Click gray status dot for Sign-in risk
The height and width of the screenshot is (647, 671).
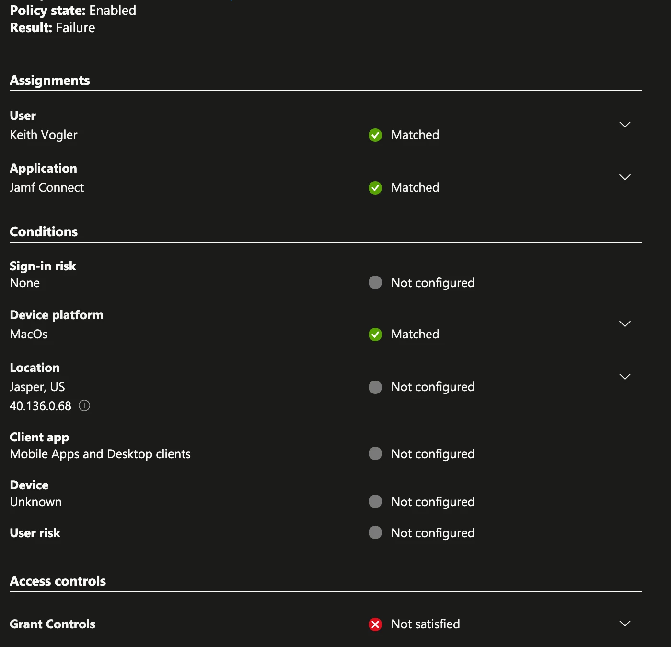(x=375, y=282)
